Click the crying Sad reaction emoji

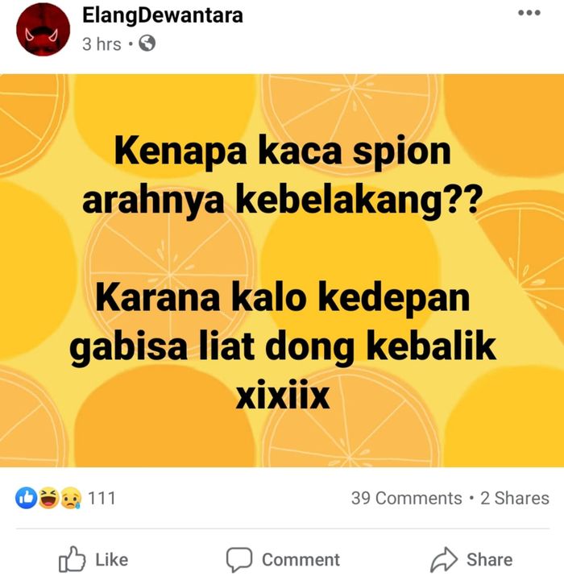click(x=71, y=498)
